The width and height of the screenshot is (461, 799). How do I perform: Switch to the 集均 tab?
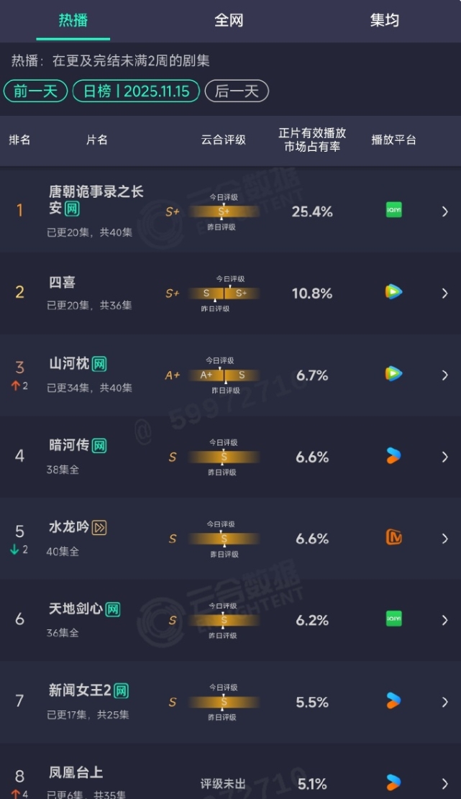click(384, 20)
